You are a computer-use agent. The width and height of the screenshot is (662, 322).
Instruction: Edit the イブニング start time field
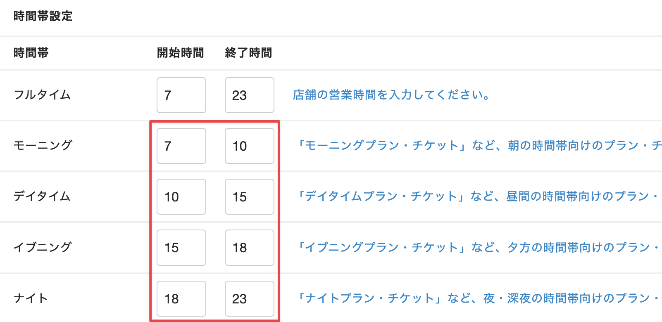(181, 248)
